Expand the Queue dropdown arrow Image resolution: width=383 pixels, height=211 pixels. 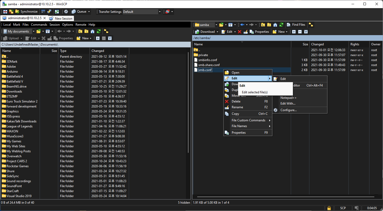point(89,12)
